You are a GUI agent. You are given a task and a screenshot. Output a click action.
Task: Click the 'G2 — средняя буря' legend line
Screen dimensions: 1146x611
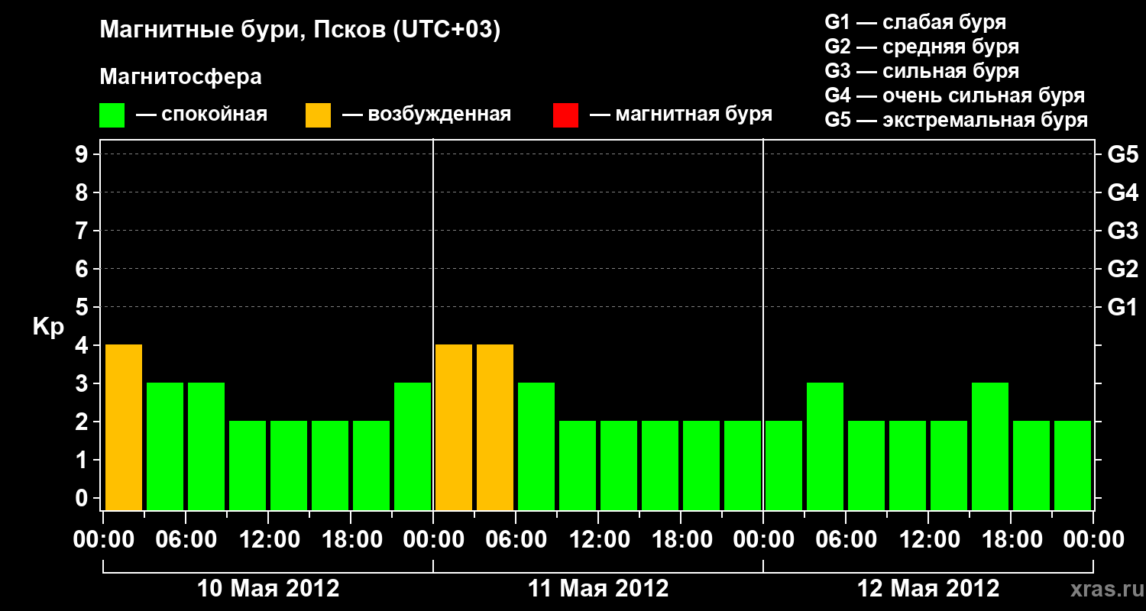[x=922, y=47]
